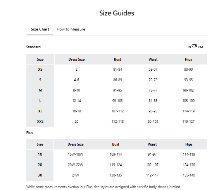Click the S size row header

40,80
